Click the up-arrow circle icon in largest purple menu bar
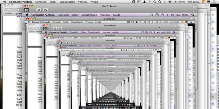 pyautogui.click(x=157, y=15)
